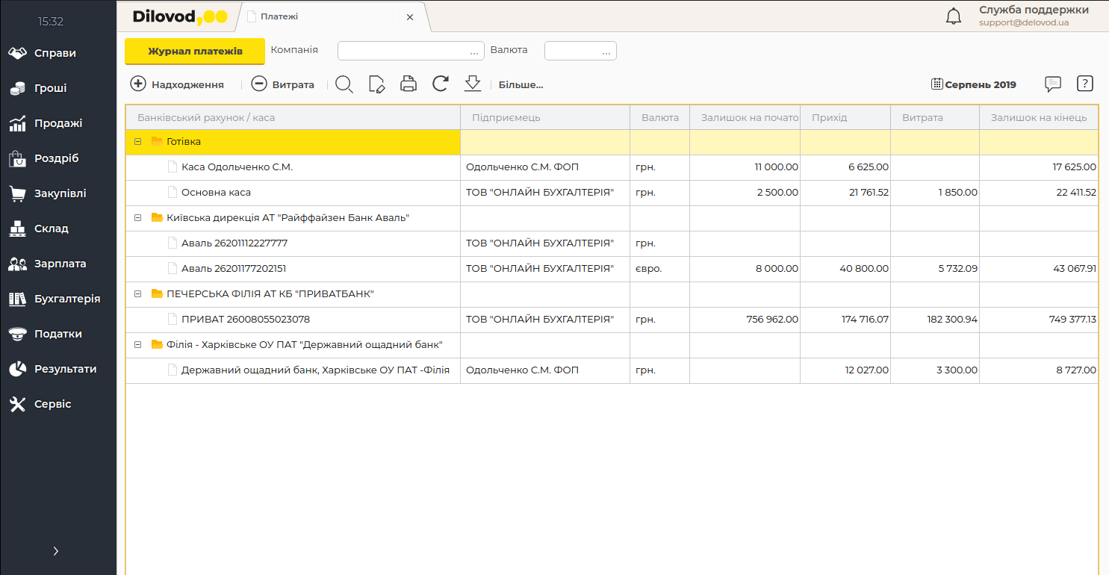Open the Компанія selector field
Image resolution: width=1109 pixels, height=575 pixels.
pyautogui.click(x=411, y=51)
